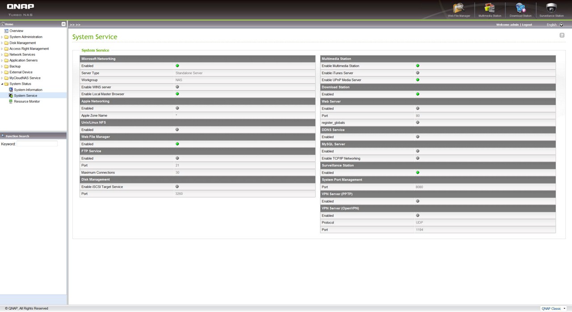Open the Surveillance Station camera icon

coord(551,8)
